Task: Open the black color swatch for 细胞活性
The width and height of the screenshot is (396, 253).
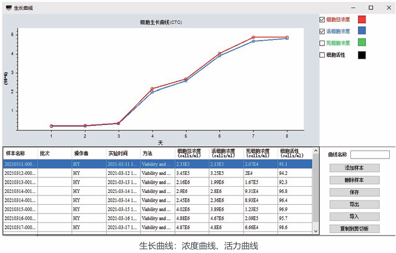Action: tap(362, 55)
